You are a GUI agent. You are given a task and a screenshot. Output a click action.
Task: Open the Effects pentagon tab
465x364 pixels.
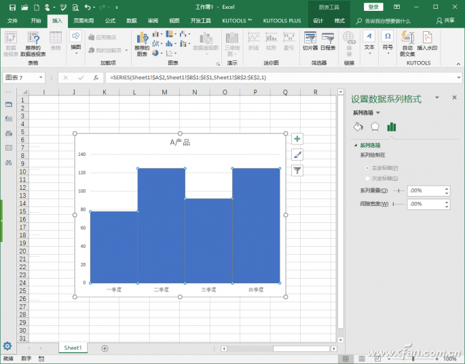(375, 127)
